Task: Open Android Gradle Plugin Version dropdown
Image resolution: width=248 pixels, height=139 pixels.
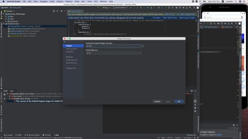Action: click(x=140, y=46)
